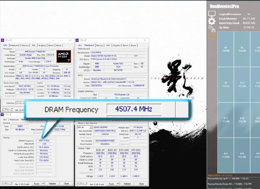260x189 pixels.
Task: Click the small DRAM Frequency 4507.4 MHz field
Action: 44,140
